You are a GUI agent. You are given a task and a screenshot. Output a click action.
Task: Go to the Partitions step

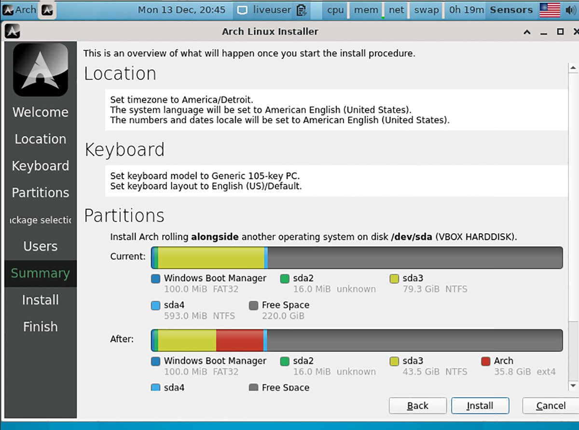[x=40, y=192]
